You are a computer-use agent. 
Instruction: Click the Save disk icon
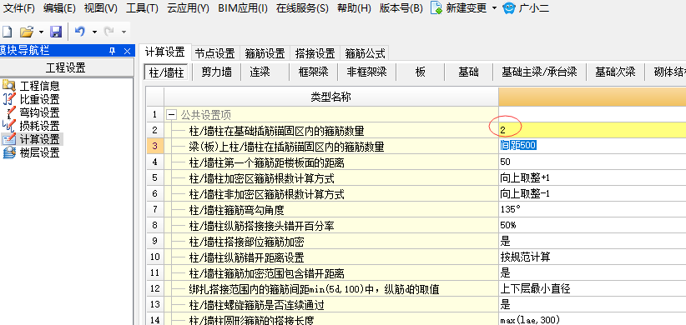pyautogui.click(x=56, y=32)
